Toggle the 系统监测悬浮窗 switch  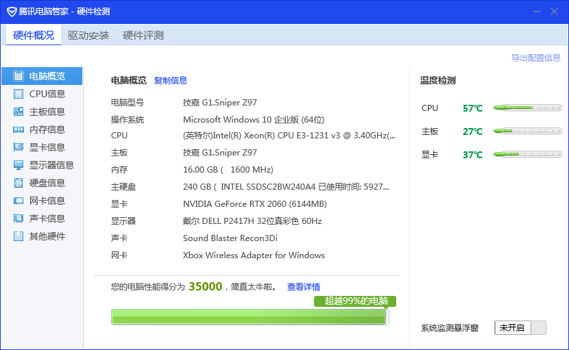pos(520,328)
